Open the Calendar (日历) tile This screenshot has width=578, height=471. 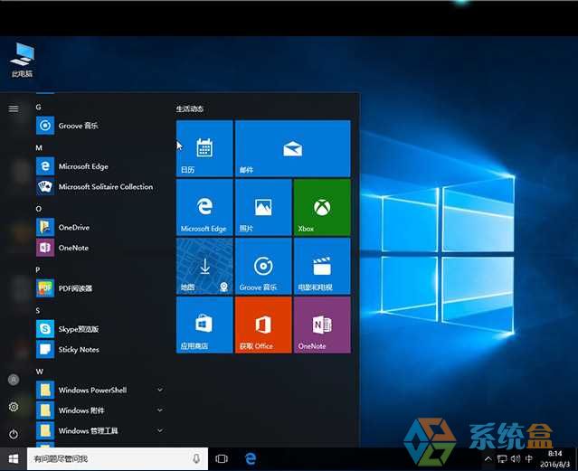pyautogui.click(x=204, y=147)
